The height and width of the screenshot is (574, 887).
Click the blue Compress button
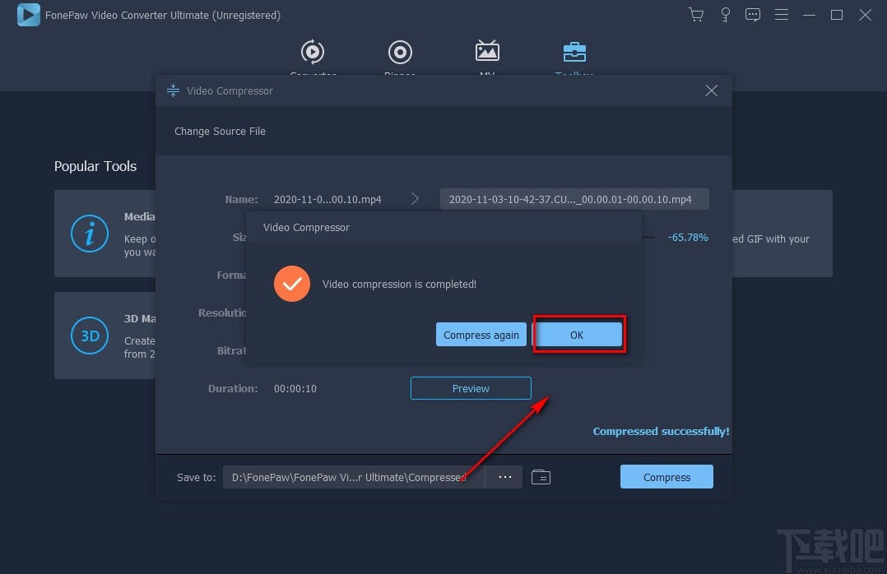[x=666, y=477]
